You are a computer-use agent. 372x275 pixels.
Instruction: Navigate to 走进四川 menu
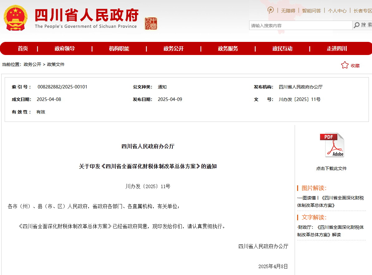[337, 48]
